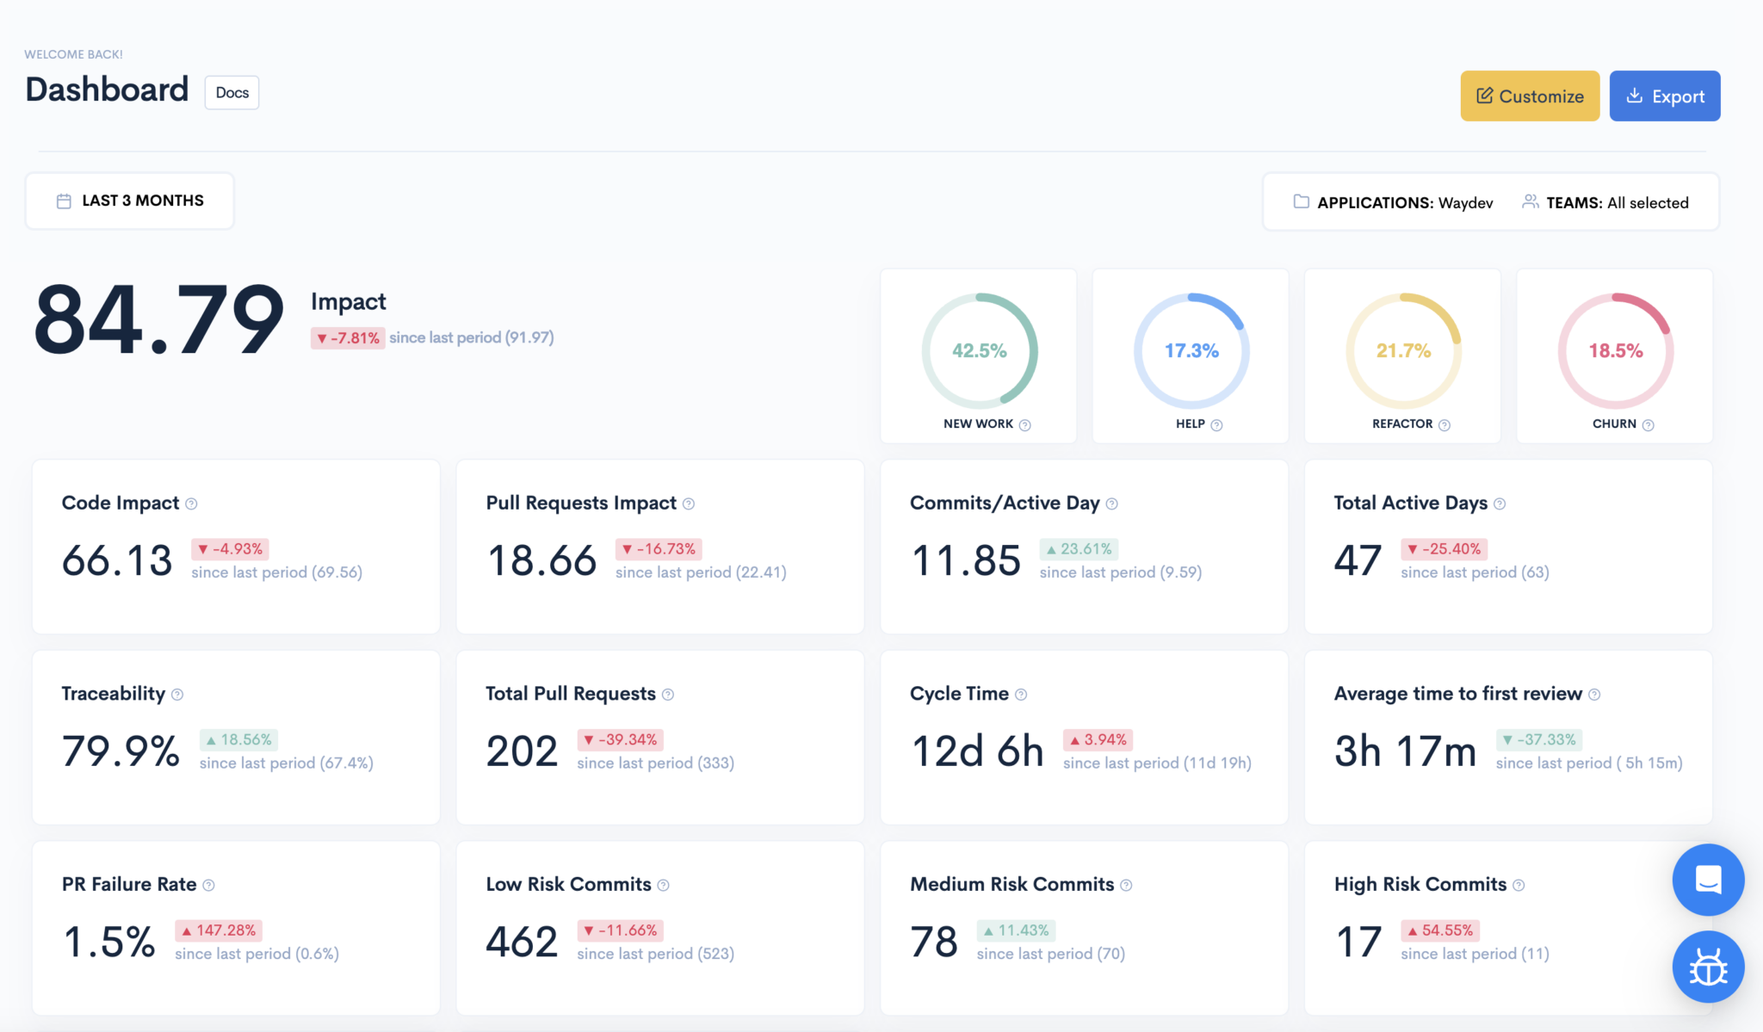Open the Docs link beside Dashboard
Viewport: 1763px width, 1032px height.
pos(231,92)
